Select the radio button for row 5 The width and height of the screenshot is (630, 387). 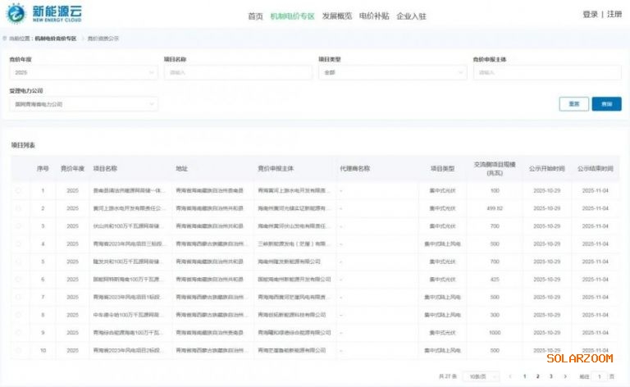(x=19, y=262)
